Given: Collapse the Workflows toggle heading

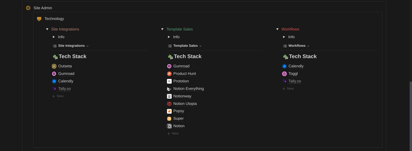Looking at the screenshot, I should pyautogui.click(x=277, y=29).
